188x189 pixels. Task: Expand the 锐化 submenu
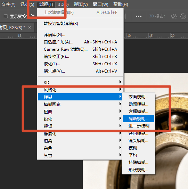point(80,119)
